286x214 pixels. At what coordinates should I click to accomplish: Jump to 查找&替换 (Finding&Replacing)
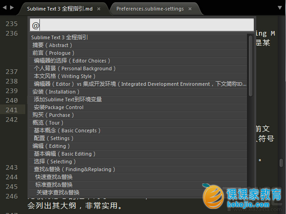click(138, 170)
